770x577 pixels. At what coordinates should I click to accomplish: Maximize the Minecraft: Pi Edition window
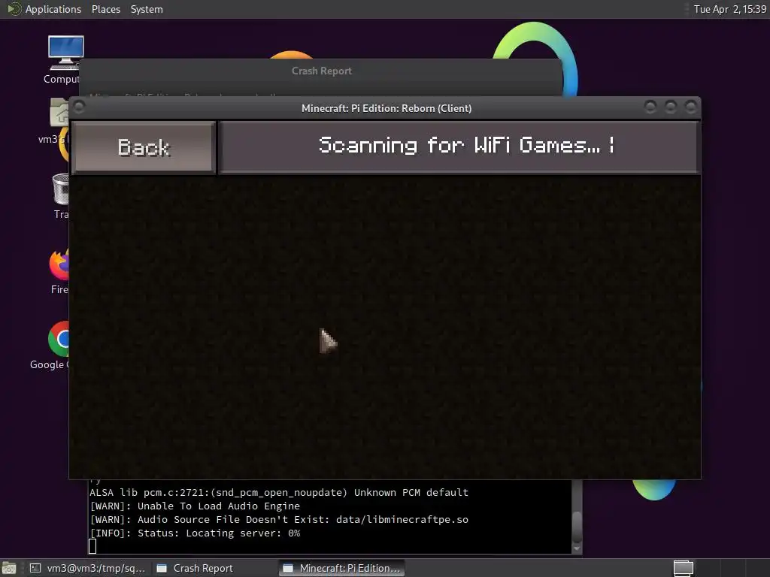pyautogui.click(x=670, y=107)
